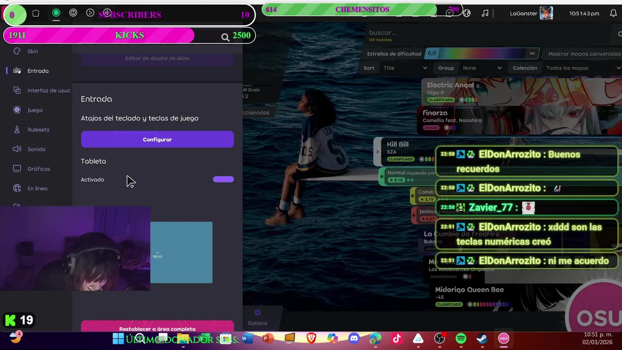This screenshot has height=350, width=622.
Task: Open Steam from taskbar
Action: [482, 338]
